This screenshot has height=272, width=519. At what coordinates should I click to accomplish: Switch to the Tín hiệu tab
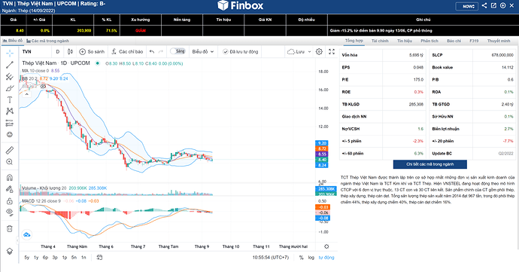405,41
